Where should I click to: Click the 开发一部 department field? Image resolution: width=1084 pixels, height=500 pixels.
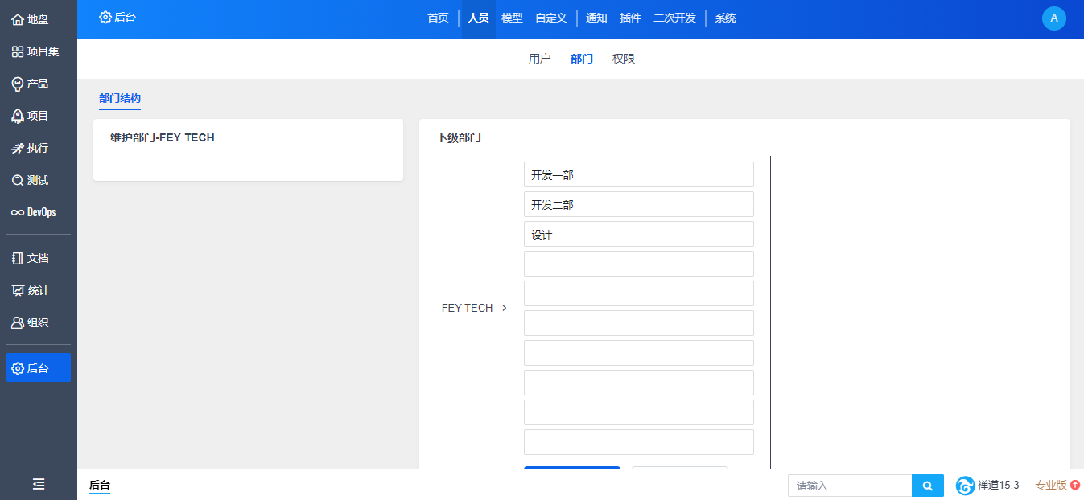coord(639,174)
